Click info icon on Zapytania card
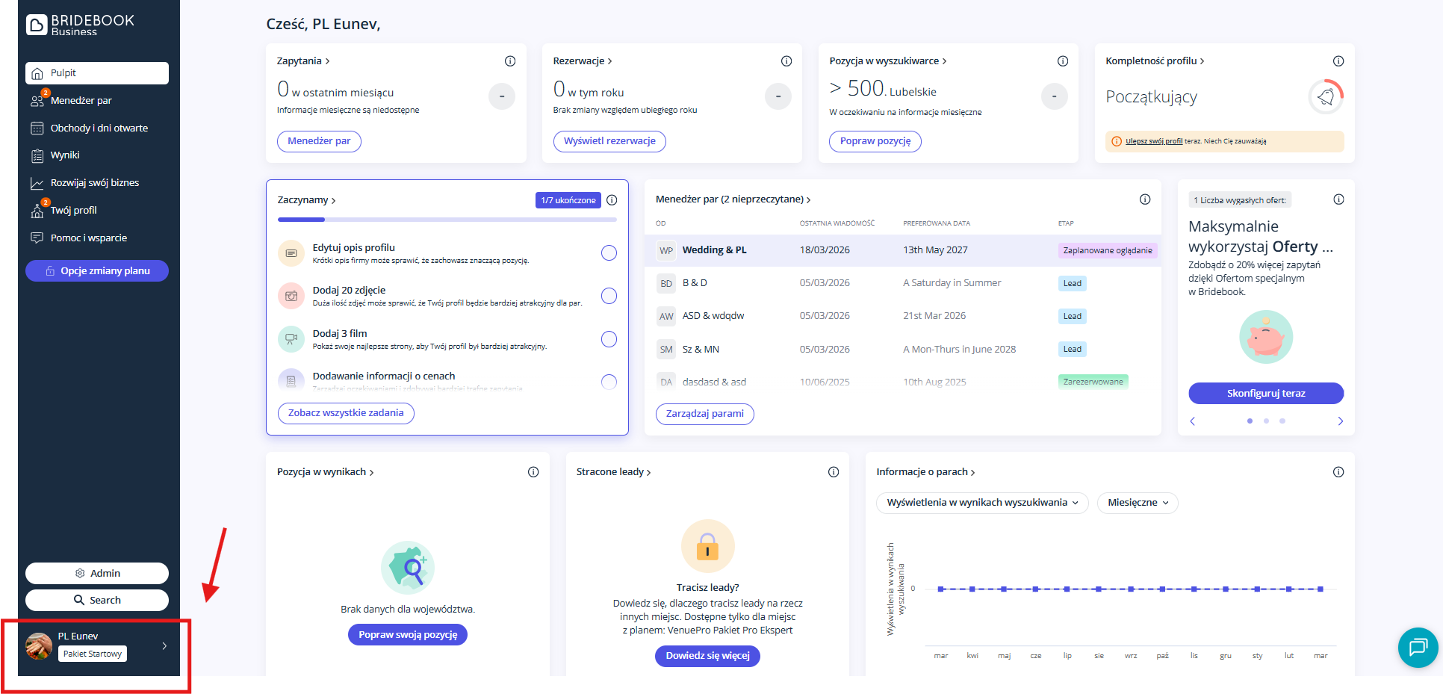The image size is (1443, 694). [x=510, y=61]
